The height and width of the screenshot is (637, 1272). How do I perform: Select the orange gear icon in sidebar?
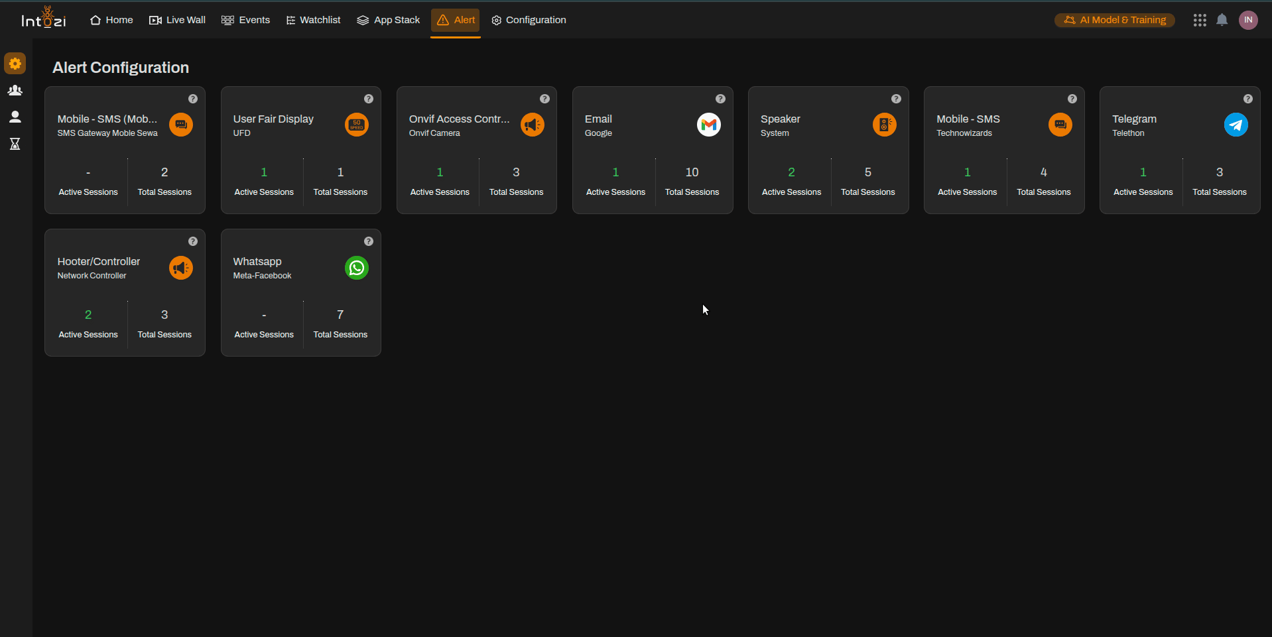pyautogui.click(x=15, y=64)
